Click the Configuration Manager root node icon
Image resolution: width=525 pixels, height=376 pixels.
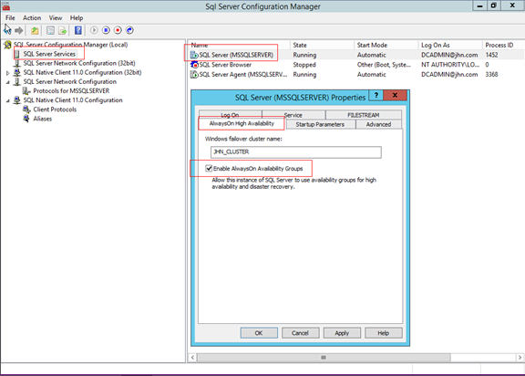pos(8,45)
